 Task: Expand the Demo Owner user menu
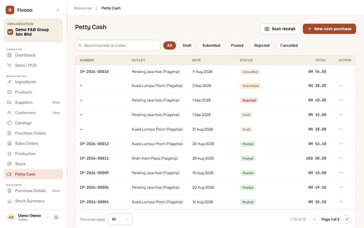click(x=48, y=217)
